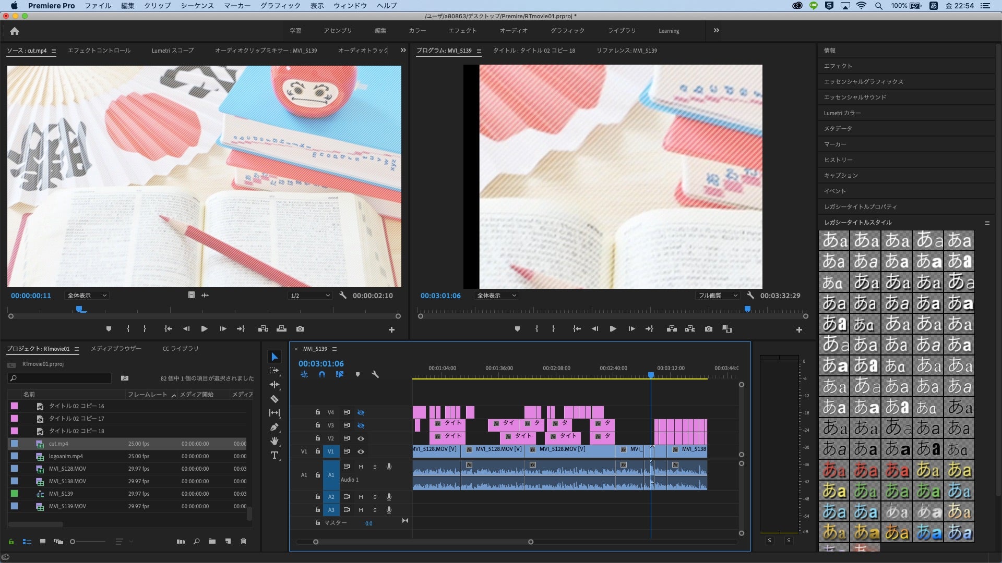Open Program playback resolution フル画質 dropdown
Viewport: 1002px width, 563px height.
[x=718, y=296]
